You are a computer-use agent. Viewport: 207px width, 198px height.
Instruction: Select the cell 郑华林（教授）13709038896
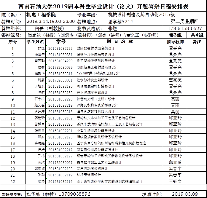pos(58,194)
